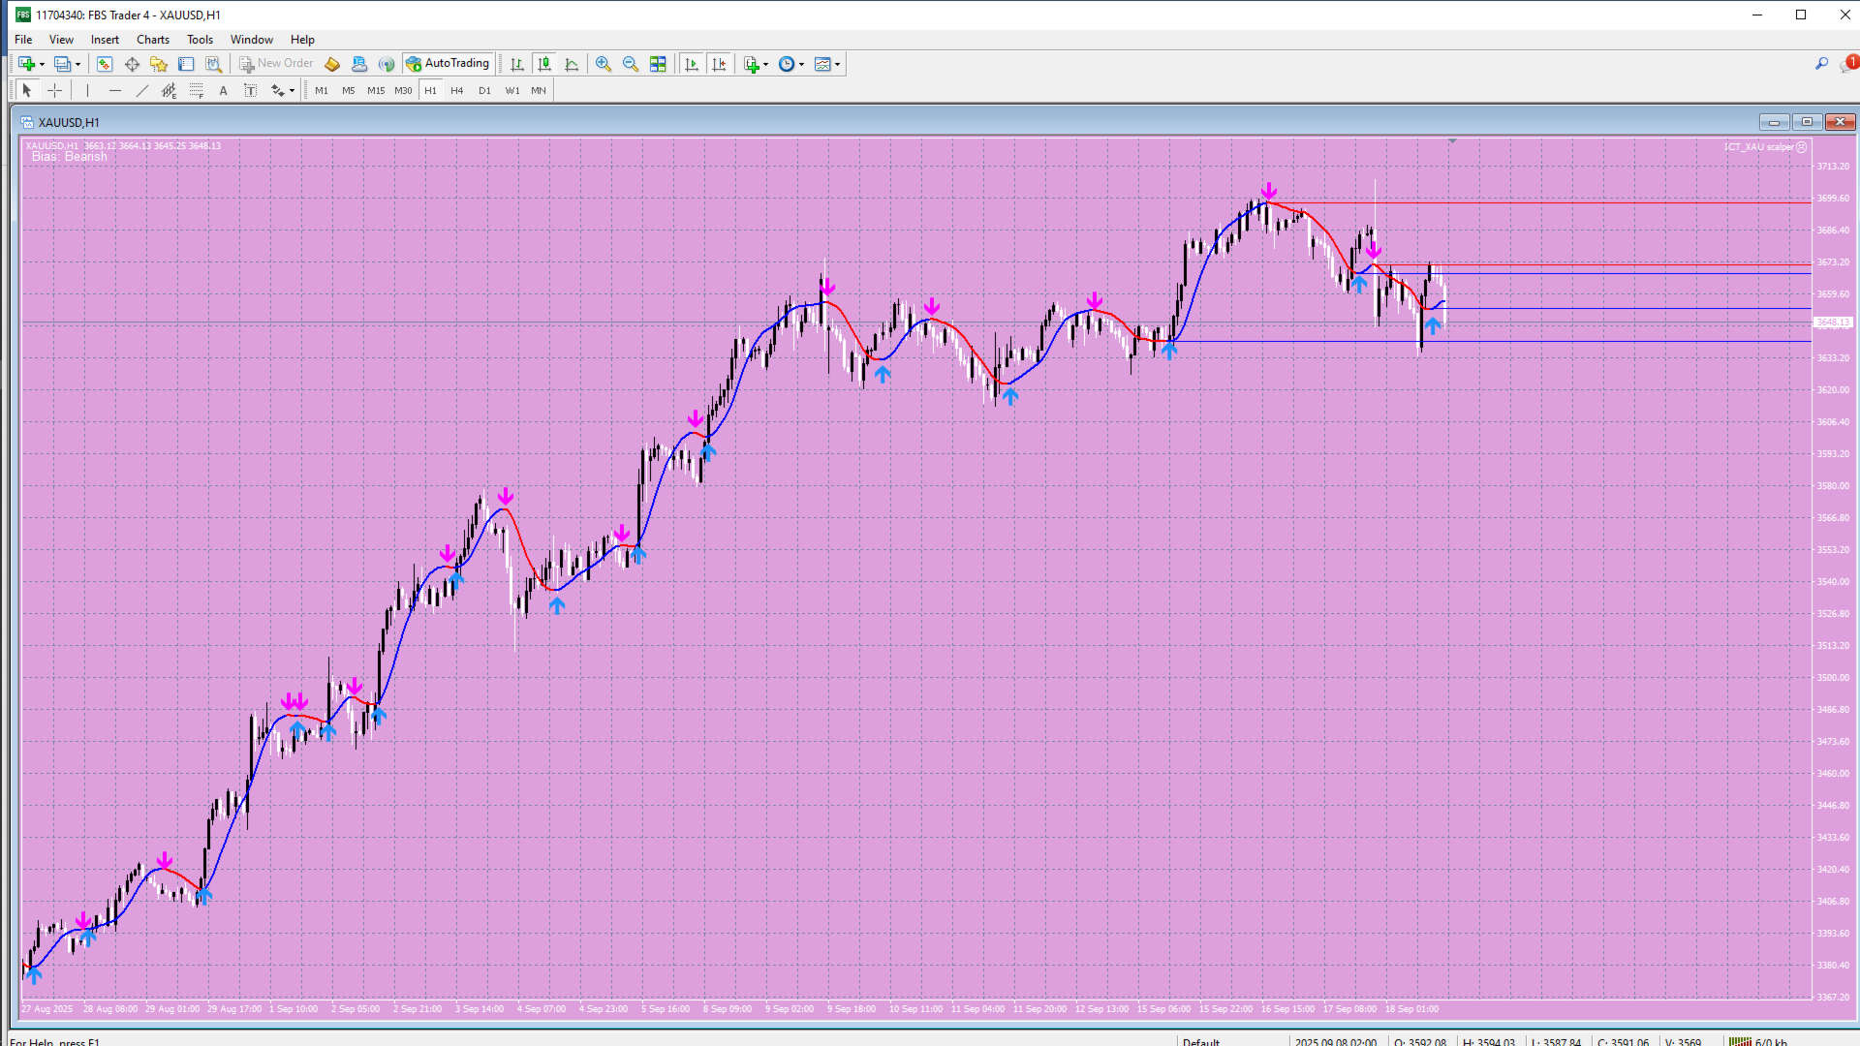The width and height of the screenshot is (1860, 1046).
Task: Open the Help menu
Action: coord(302,40)
